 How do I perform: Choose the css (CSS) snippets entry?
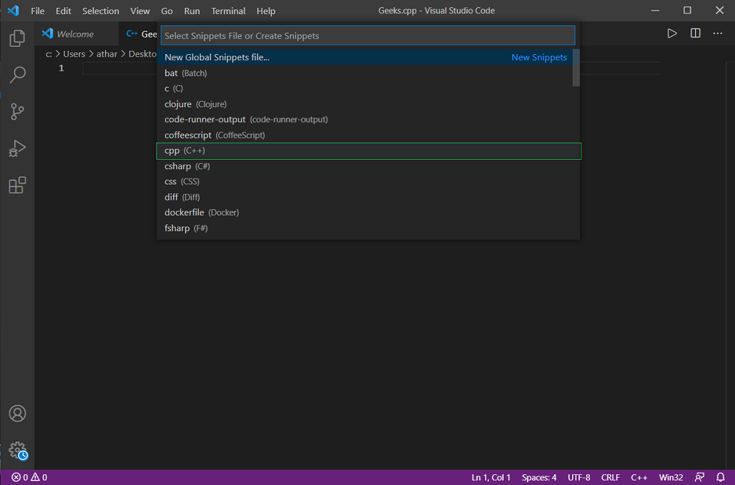(x=365, y=182)
